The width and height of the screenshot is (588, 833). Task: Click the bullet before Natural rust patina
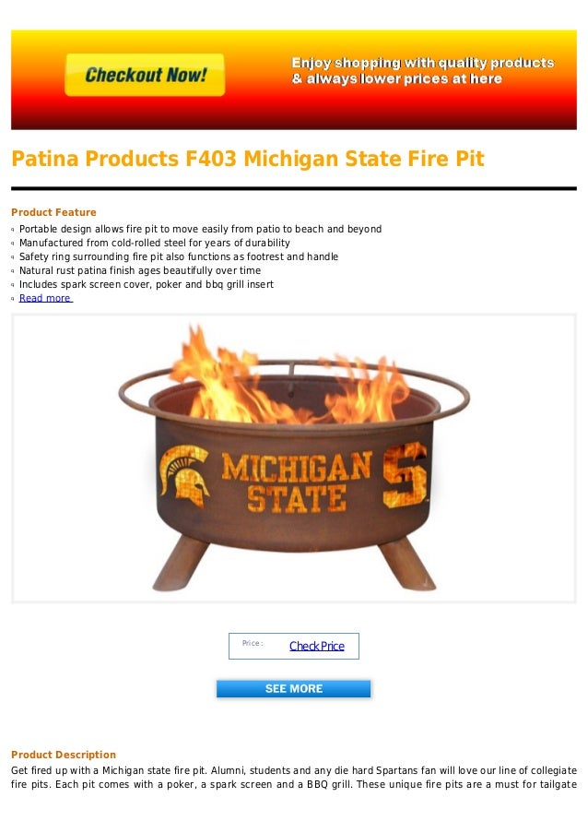pyautogui.click(x=13, y=271)
